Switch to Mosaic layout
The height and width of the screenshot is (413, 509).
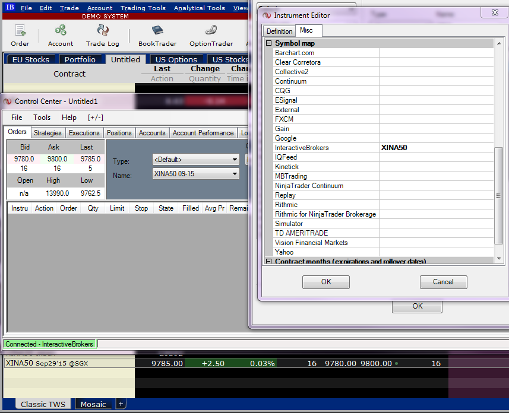(93, 404)
